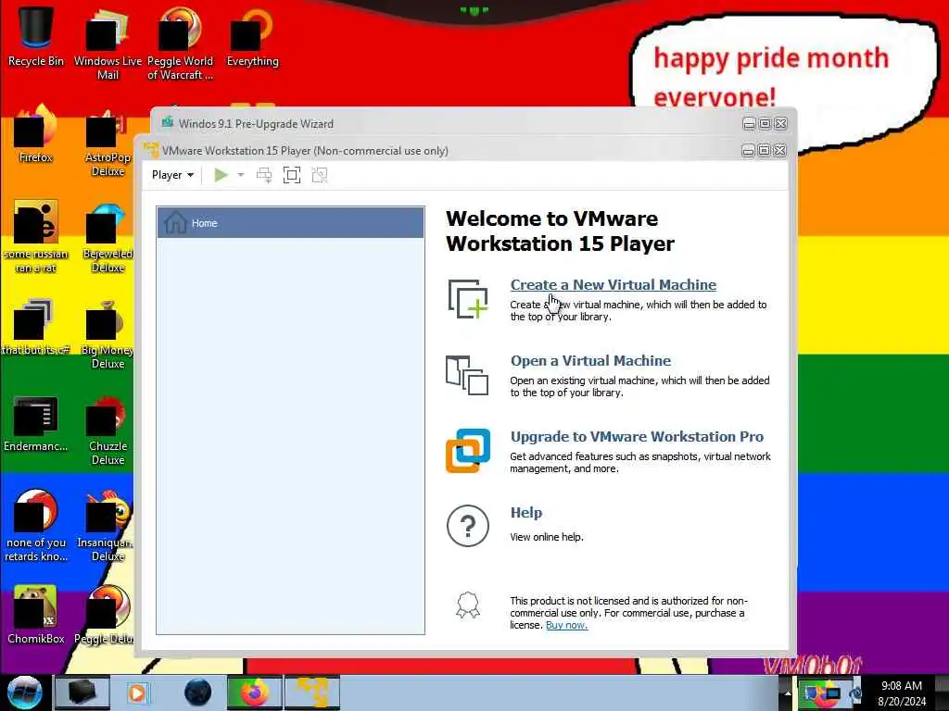Select AstroPop Deluxe desktop icon
The image size is (949, 711).
[x=108, y=141]
